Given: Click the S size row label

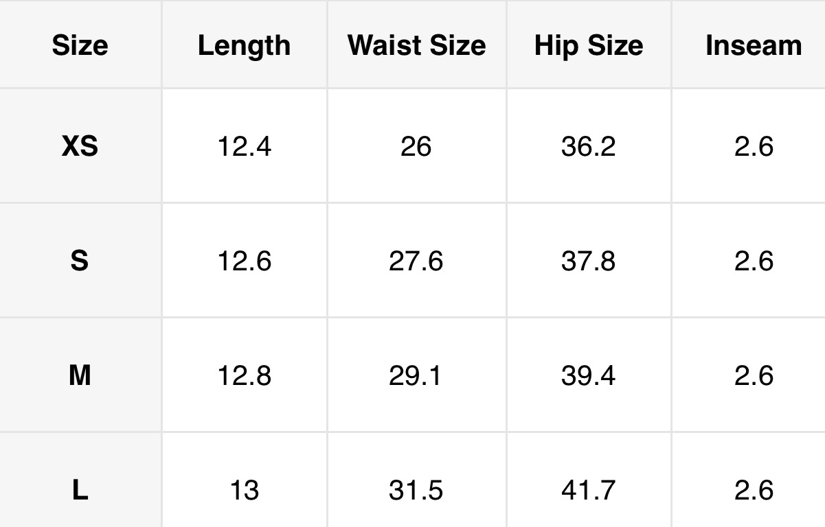Looking at the screenshot, I should (x=80, y=261).
